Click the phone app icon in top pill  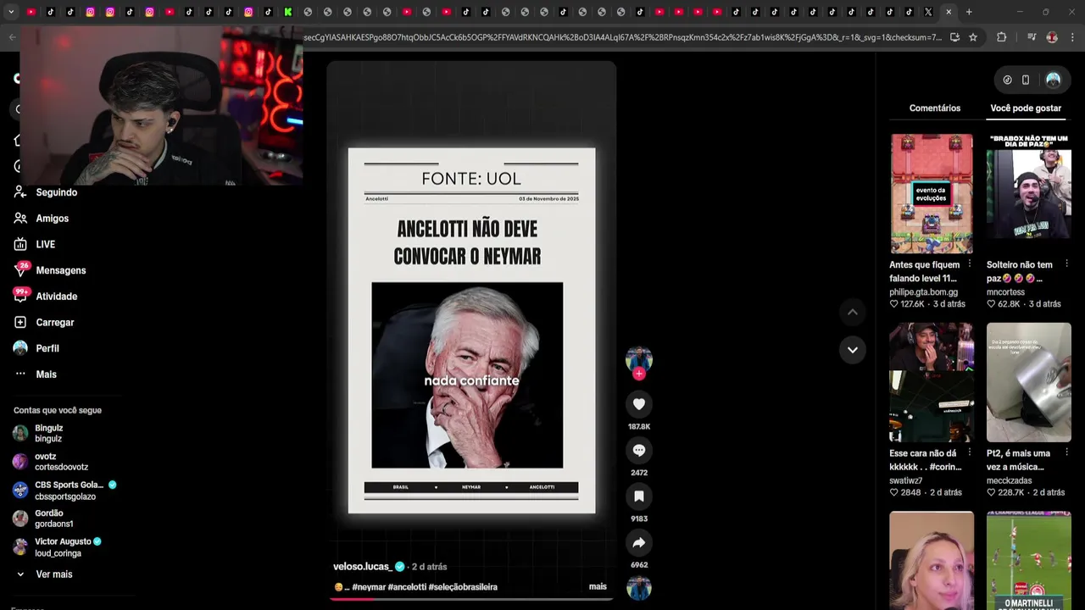tap(1026, 80)
